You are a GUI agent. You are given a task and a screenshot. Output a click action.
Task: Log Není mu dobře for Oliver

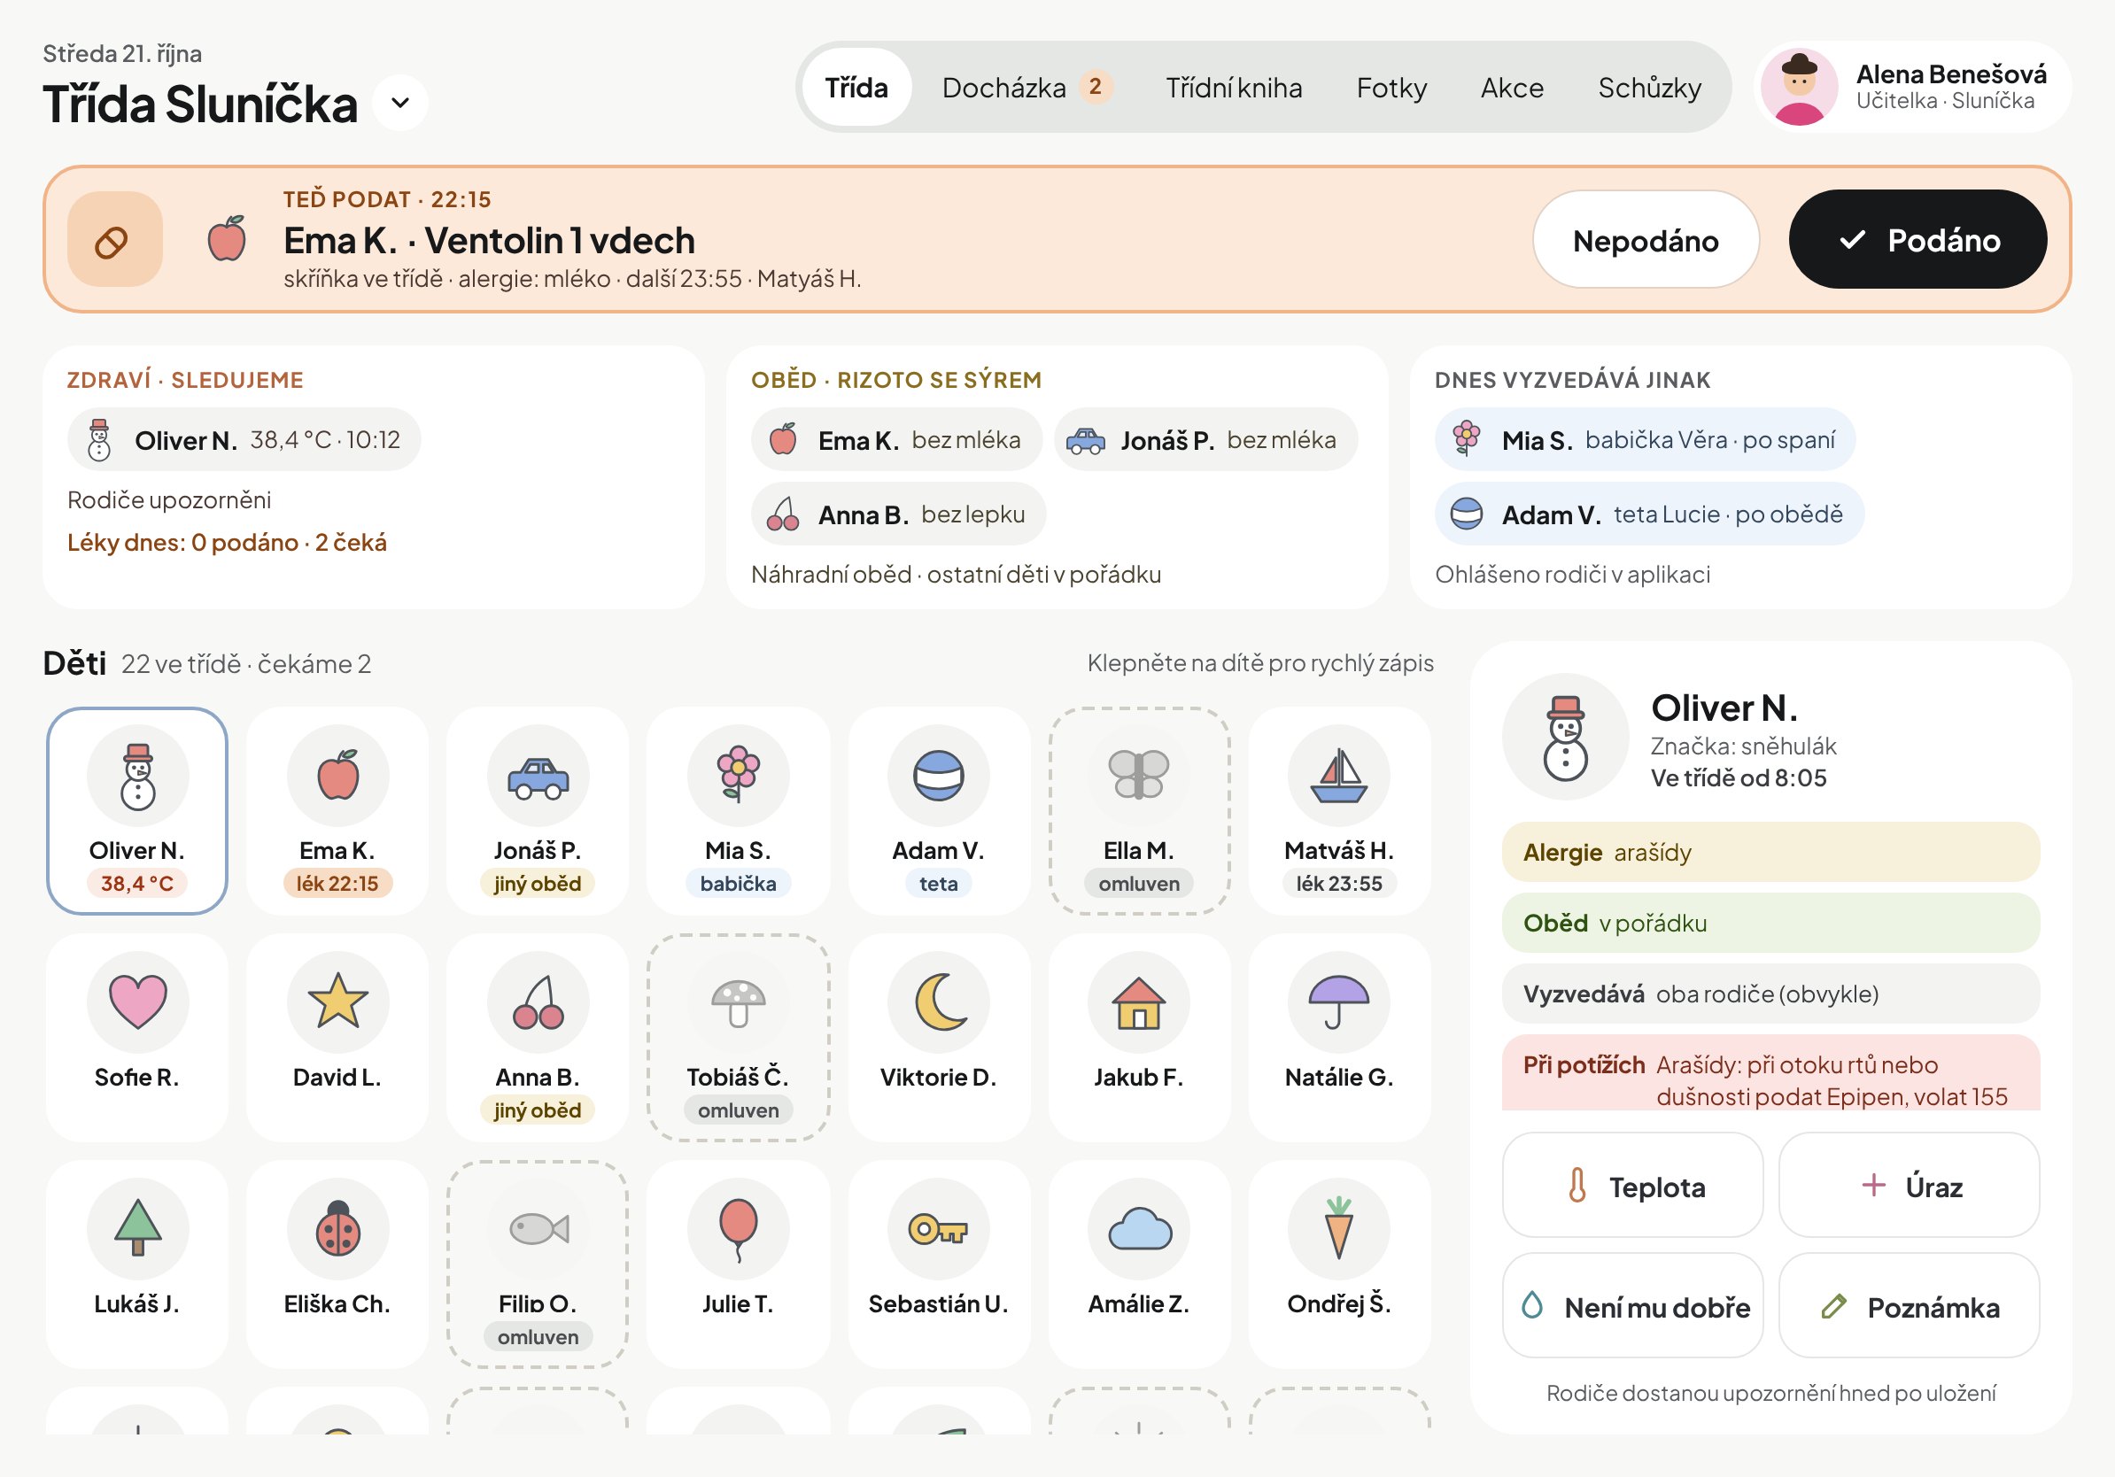coord(1632,1305)
